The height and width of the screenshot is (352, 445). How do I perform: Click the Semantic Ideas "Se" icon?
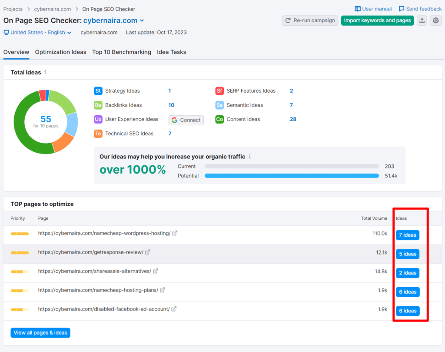[x=219, y=105]
